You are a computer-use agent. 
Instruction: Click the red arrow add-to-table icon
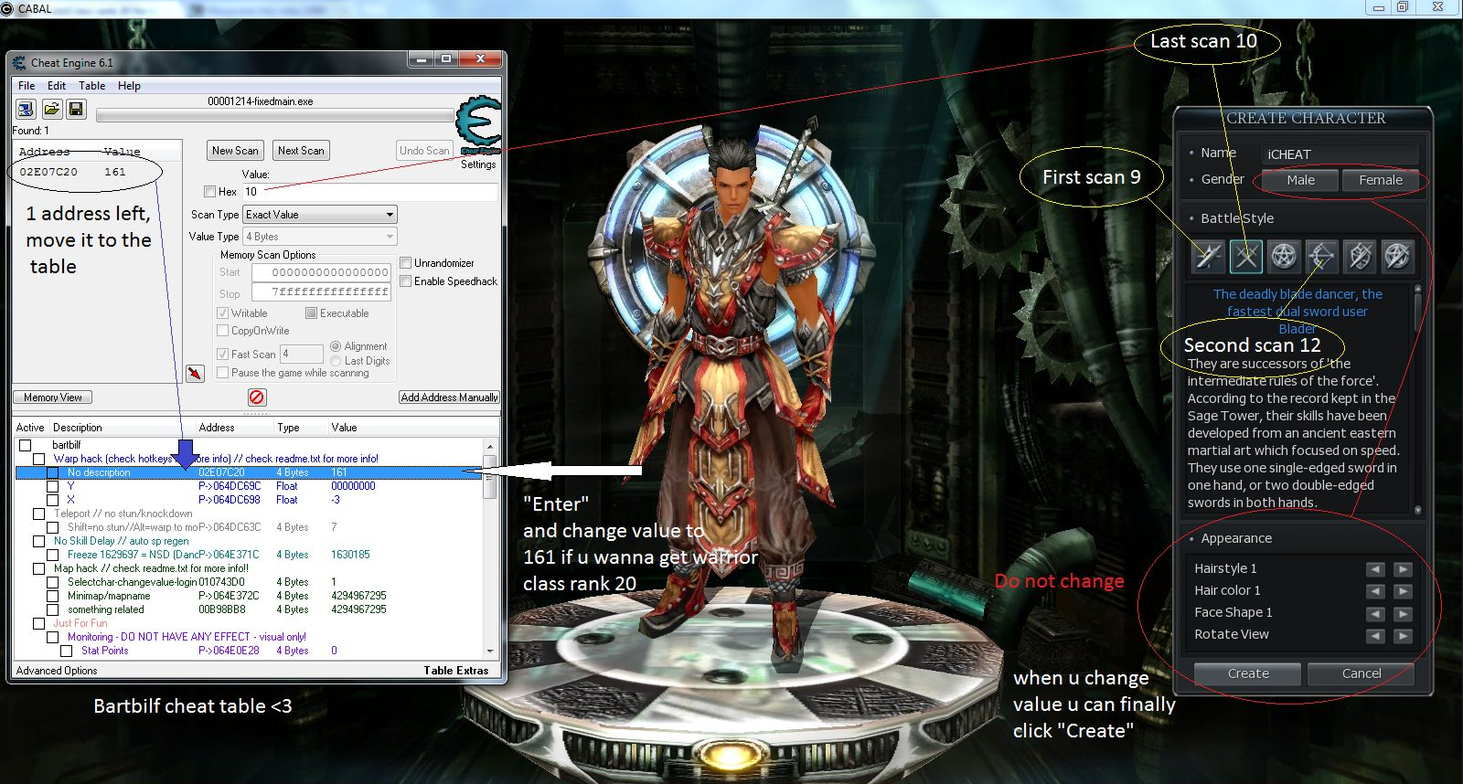(x=194, y=373)
